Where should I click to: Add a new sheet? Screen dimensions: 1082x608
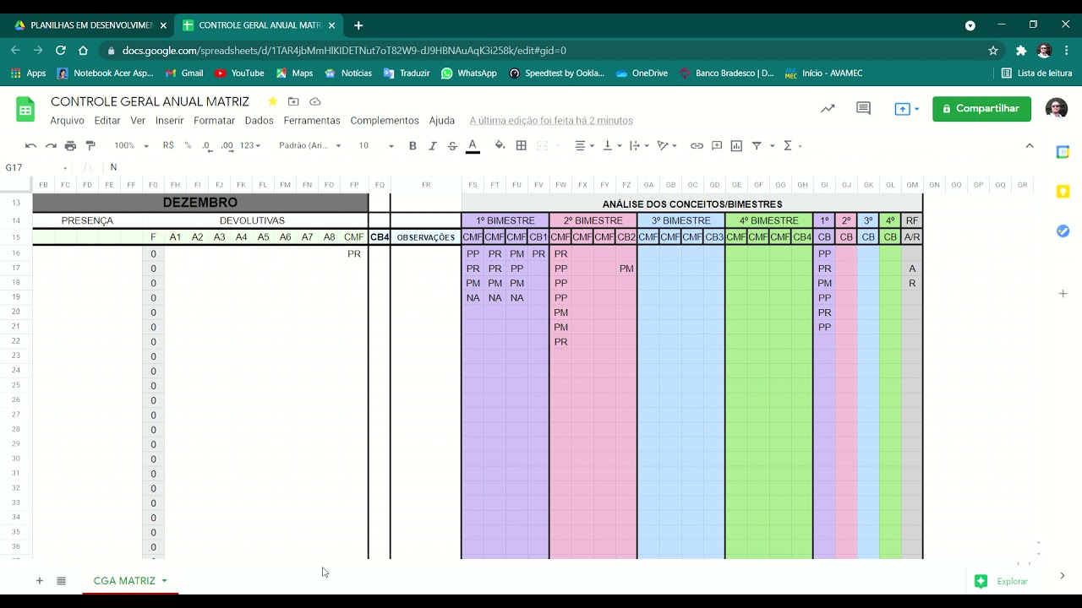pos(39,581)
